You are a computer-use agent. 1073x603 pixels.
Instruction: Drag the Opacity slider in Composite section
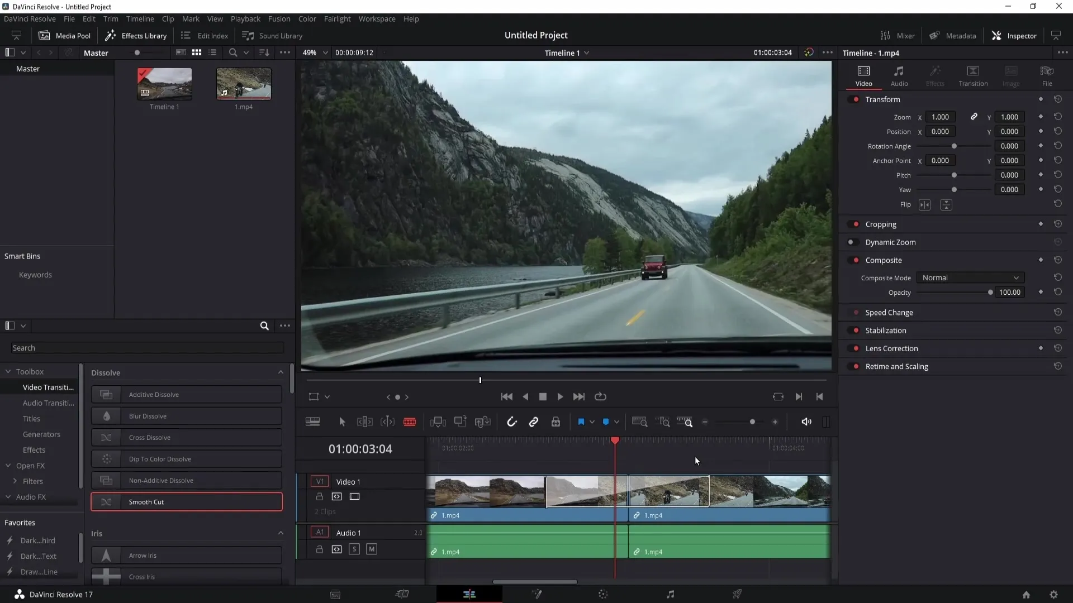pyautogui.click(x=991, y=293)
